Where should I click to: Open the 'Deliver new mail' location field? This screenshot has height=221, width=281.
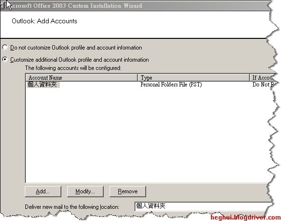tap(204, 206)
